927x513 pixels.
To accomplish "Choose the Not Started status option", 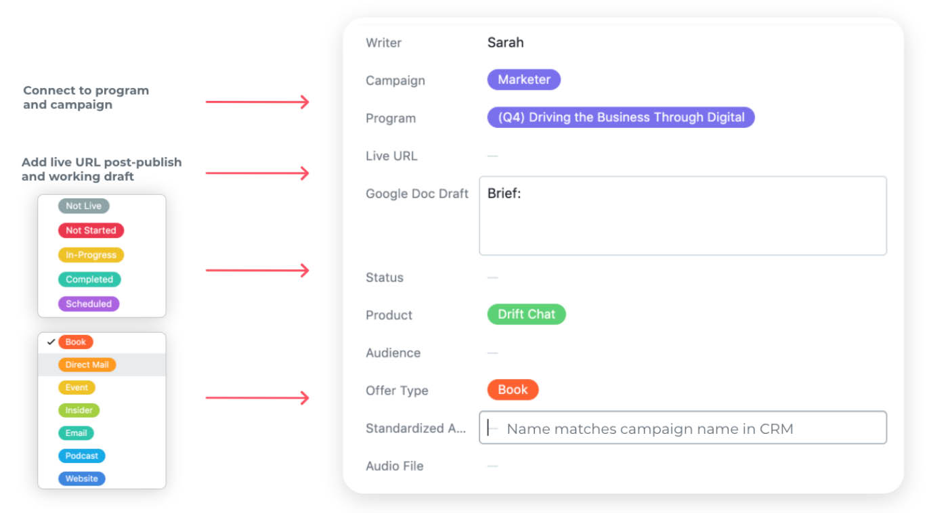I will [91, 230].
